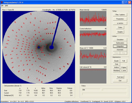Click the Current row label in cell parameters
This screenshot has width=132, height=103.
6,93
